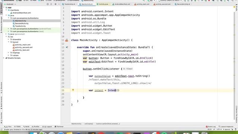Open the Android project view dropdown
Viewport: 238px width, 134px height.
point(10,4)
